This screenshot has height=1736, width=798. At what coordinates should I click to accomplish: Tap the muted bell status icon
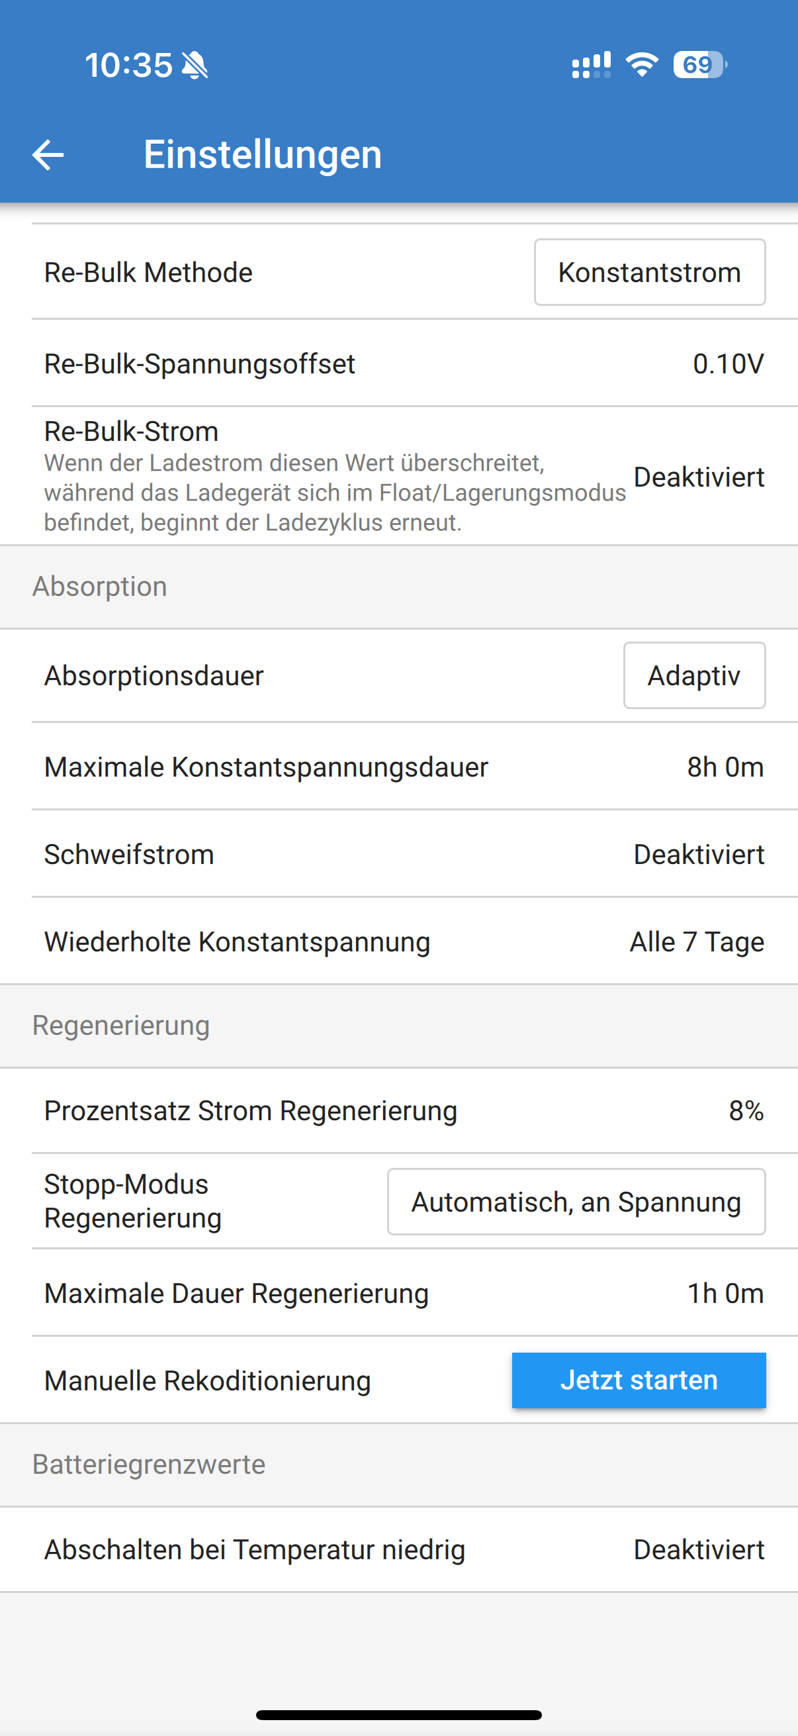click(x=195, y=66)
